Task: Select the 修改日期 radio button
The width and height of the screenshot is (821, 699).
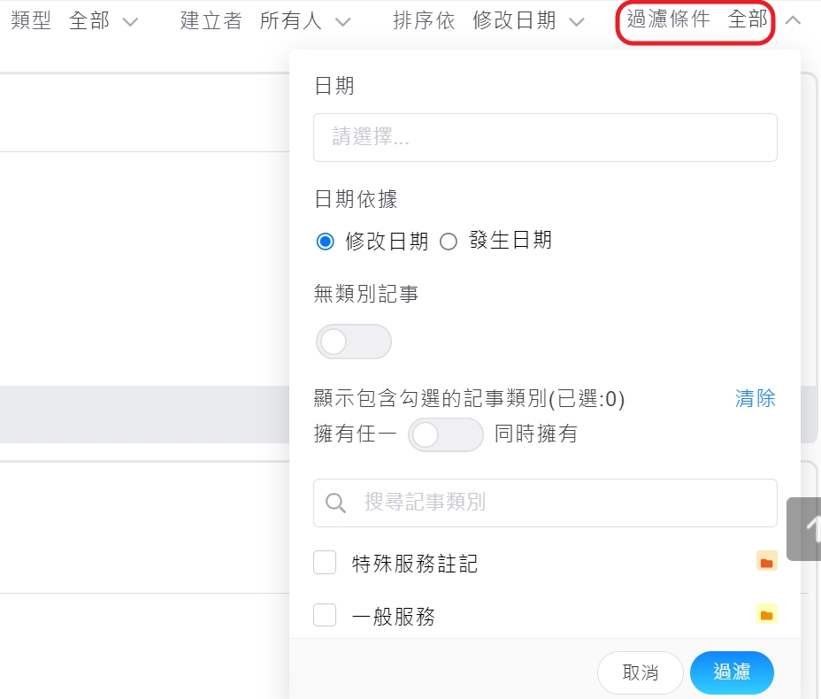Action: click(x=326, y=242)
